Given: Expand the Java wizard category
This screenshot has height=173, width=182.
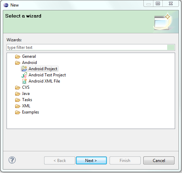Looking at the screenshot, I should (26, 94).
